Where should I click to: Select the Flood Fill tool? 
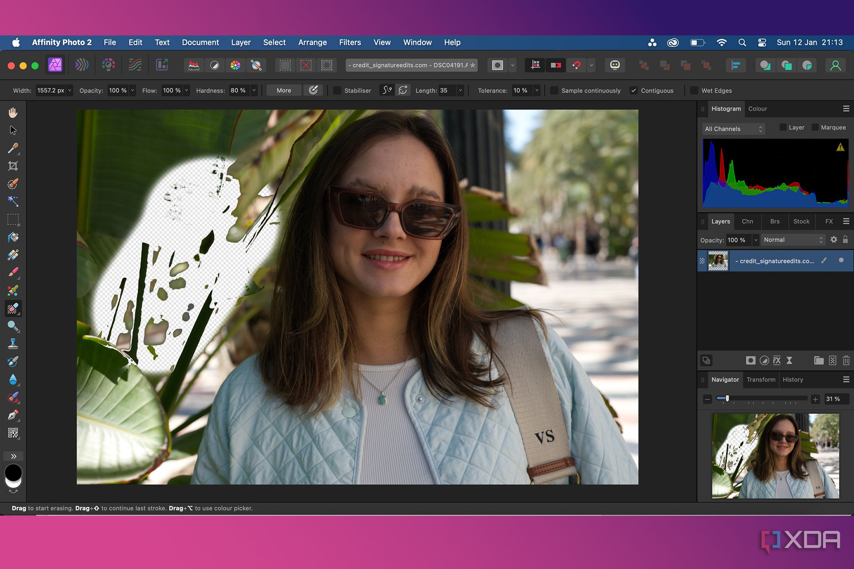tap(13, 237)
